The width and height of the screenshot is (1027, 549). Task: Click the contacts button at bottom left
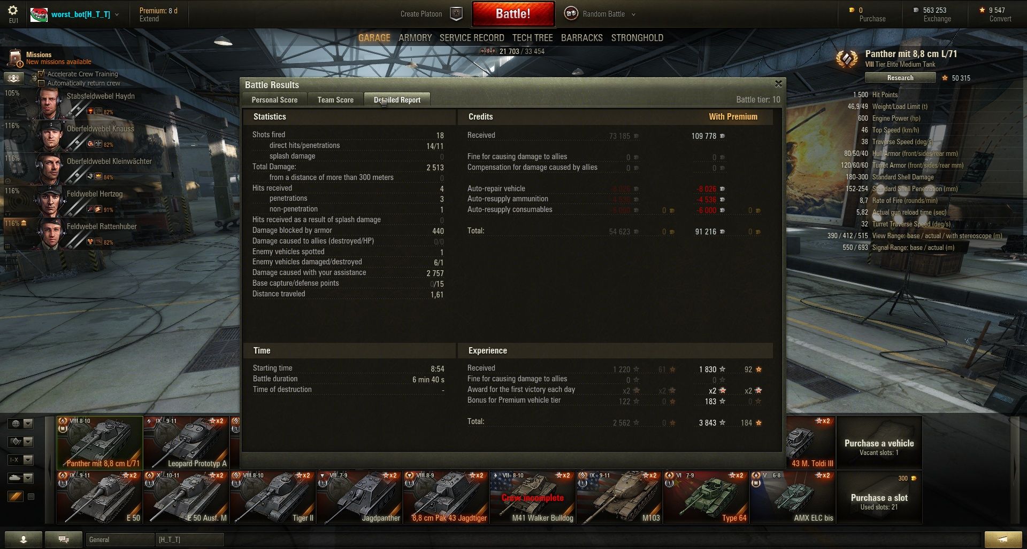(x=23, y=539)
